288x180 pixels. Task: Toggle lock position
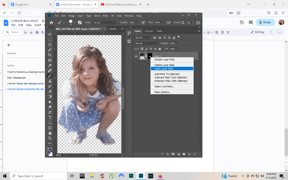(x=151, y=49)
